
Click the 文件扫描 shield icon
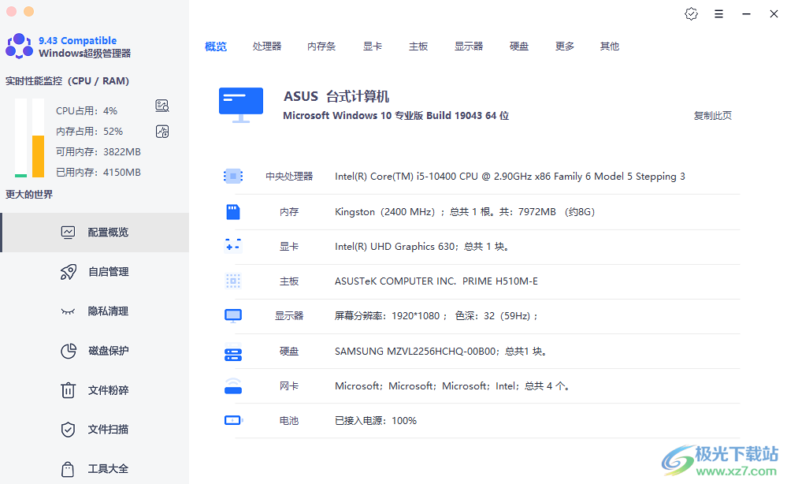68,430
